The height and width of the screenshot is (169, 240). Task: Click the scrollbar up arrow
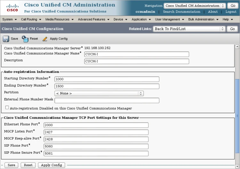tap(237, 47)
